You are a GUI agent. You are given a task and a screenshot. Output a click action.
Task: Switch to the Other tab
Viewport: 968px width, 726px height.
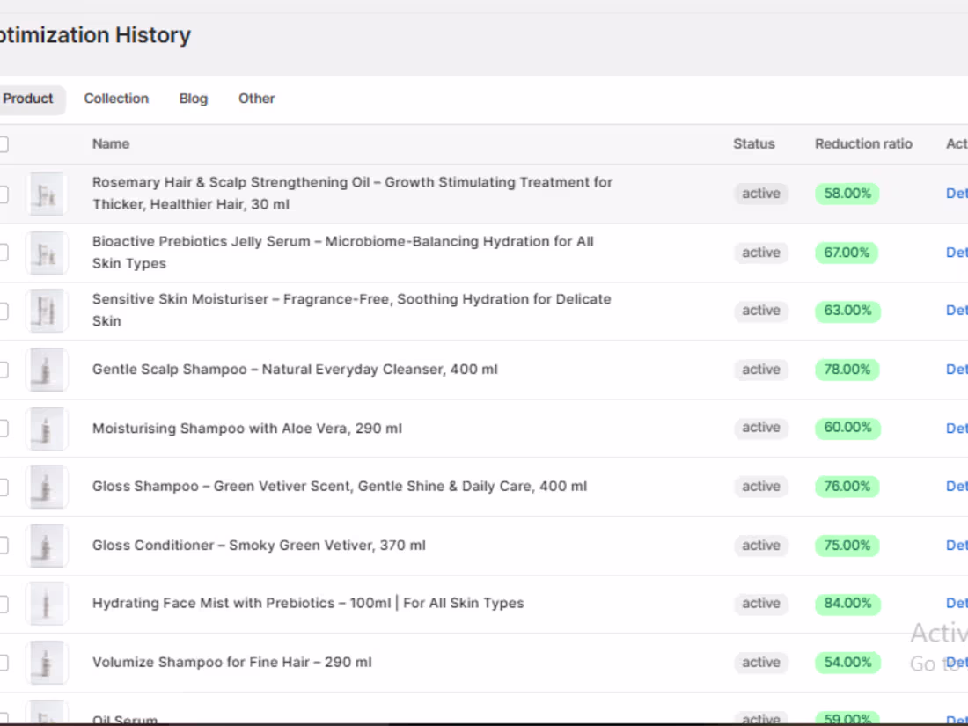tap(256, 99)
